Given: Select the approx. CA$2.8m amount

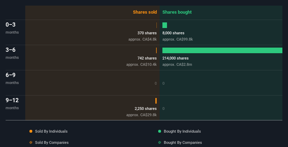Looking at the screenshot, I should coord(177,64).
